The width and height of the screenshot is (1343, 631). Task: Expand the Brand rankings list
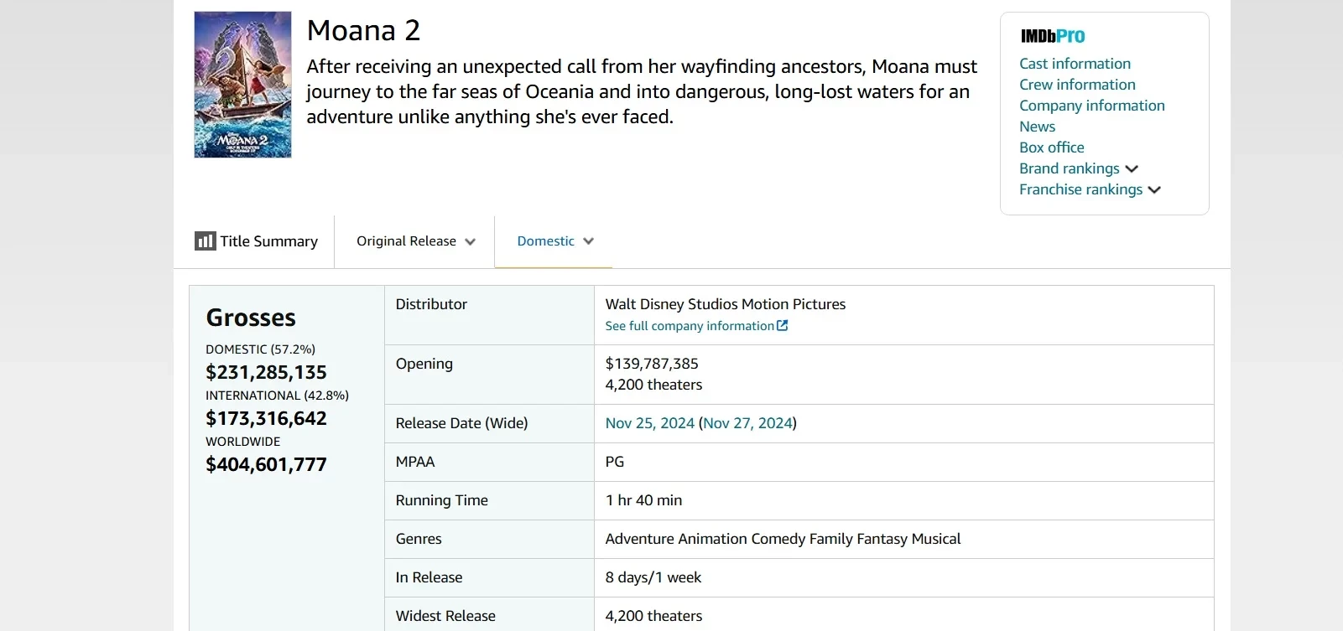click(x=1069, y=168)
